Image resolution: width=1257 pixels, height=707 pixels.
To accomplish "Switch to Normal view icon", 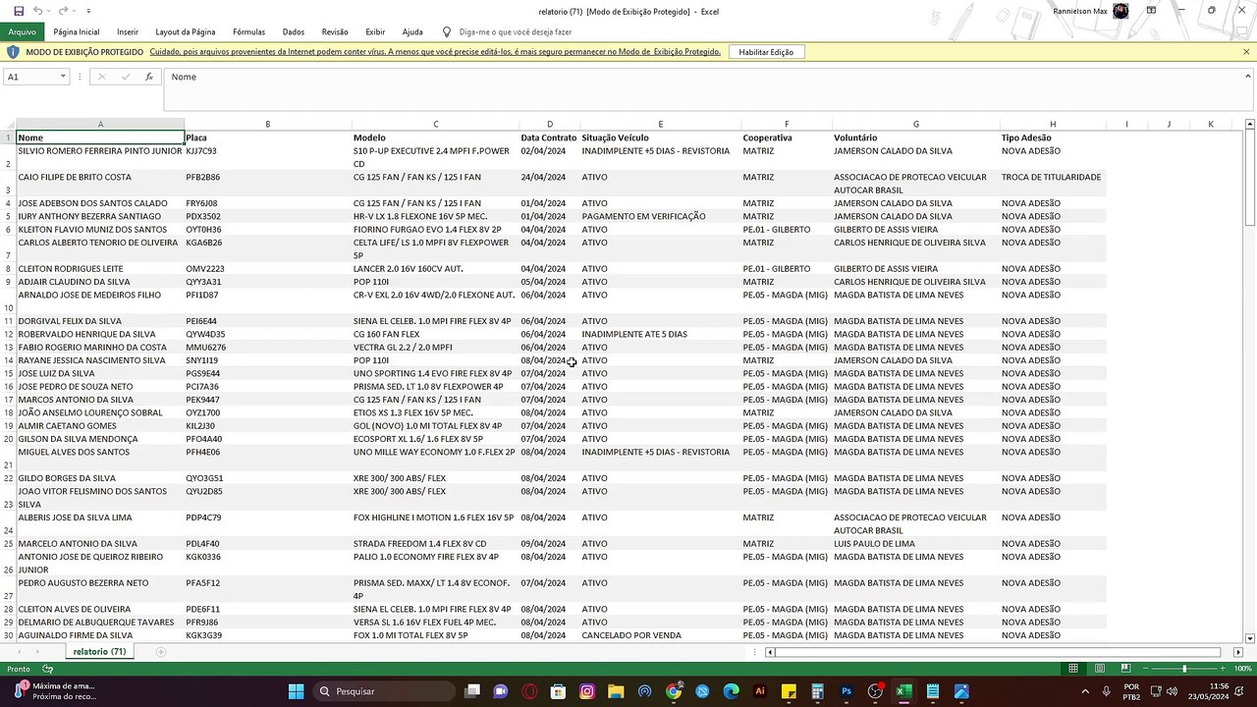I will coord(1073,669).
